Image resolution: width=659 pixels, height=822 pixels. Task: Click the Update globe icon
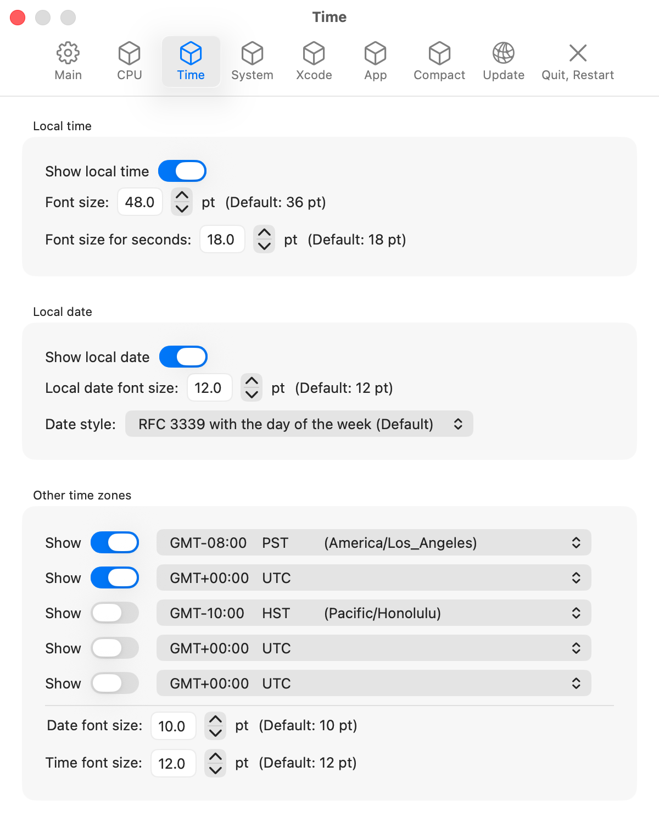[x=504, y=53]
